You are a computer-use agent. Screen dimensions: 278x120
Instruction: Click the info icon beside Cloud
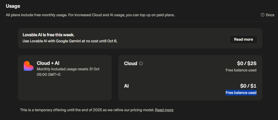tap(141, 63)
